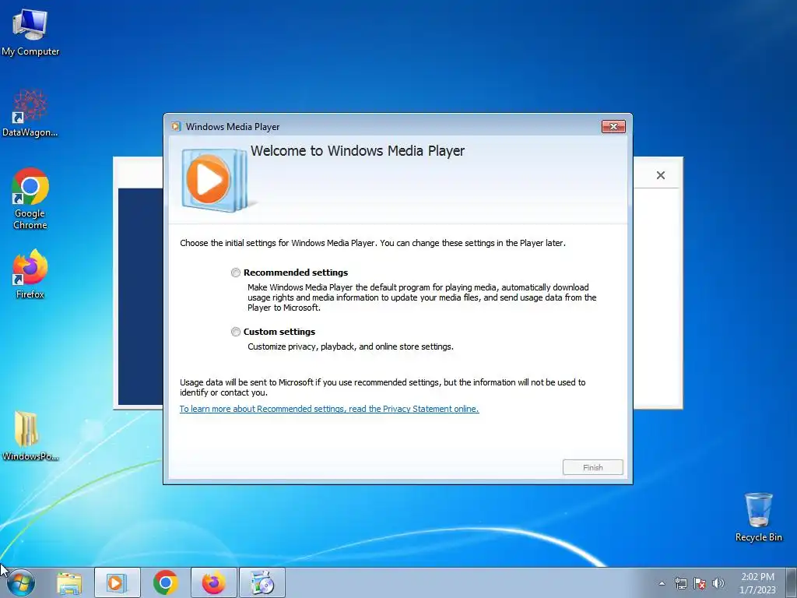Open Chrome from the taskbar

pos(166,582)
